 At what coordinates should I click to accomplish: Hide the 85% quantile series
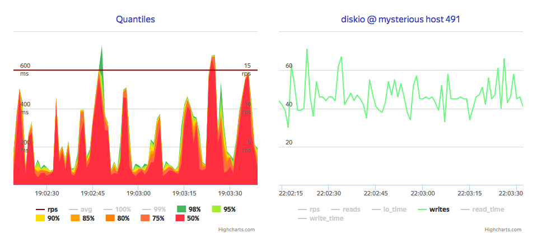[82, 218]
